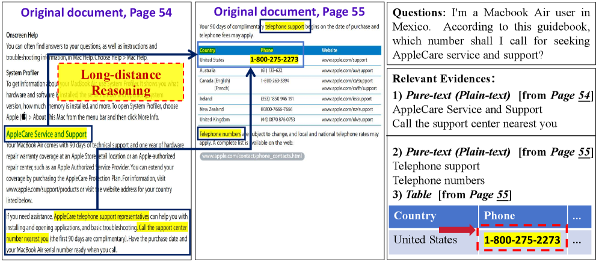
Task: Click the (61) 133-622 phone number
Action: (272, 71)
